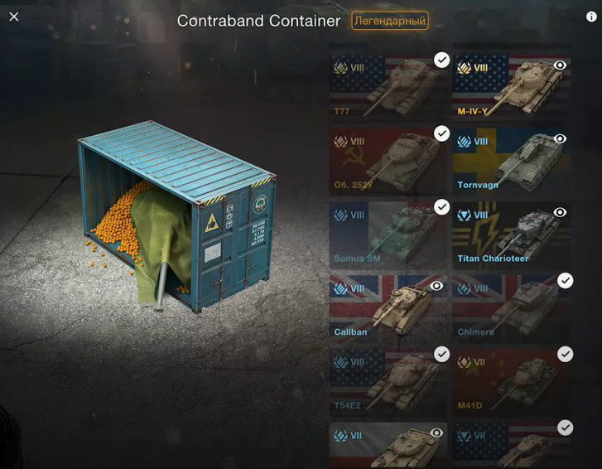Preview Titan Charioteer with eye icon
602x469 pixels.
click(560, 212)
